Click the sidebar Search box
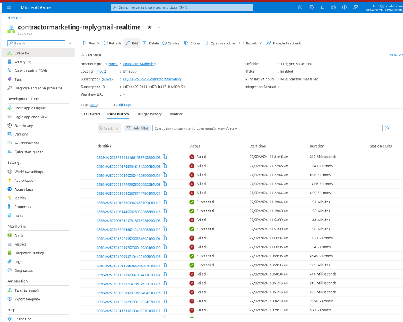 (36, 43)
